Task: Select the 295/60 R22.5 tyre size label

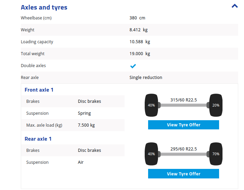Action: [184, 149]
